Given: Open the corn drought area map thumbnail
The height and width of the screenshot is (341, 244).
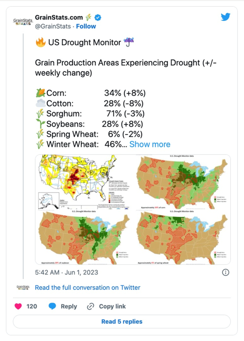Looking at the screenshot, I should pyautogui.click(x=182, y=182).
